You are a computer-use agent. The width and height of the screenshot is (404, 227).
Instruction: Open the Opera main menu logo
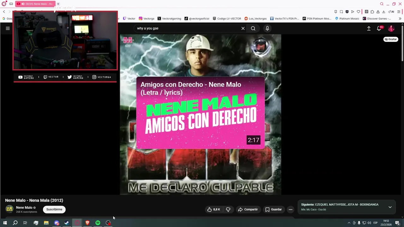tap(4, 4)
